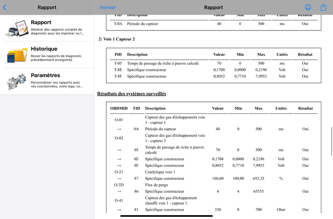Click the Résultat column header in monitored systems
Screen dimensions: 333x219
(x=306, y=108)
